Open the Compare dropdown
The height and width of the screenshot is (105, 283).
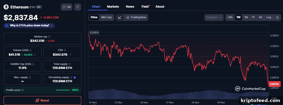[214, 17]
